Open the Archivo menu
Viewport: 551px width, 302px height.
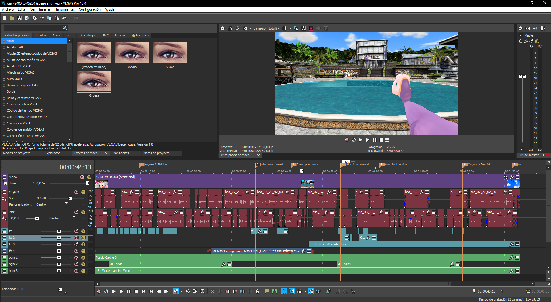click(8, 9)
